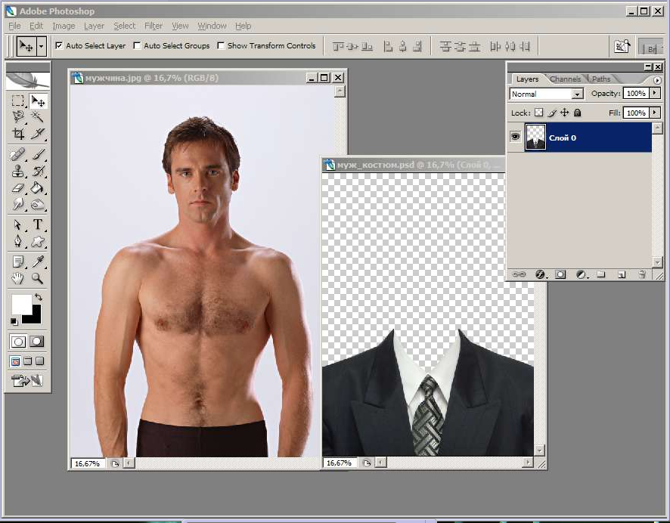Select the Move tool in the toolbox
Image resolution: width=670 pixels, height=523 pixels.
(x=38, y=101)
